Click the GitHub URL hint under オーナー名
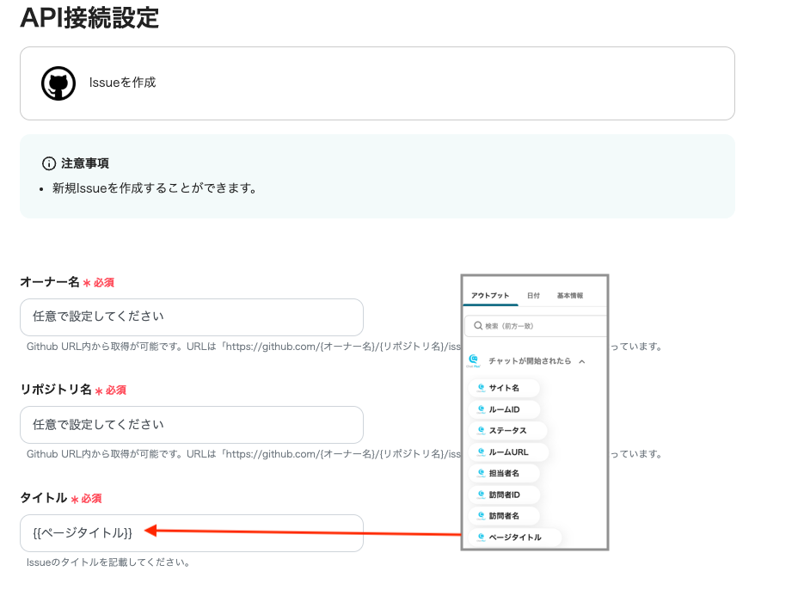804x596 pixels. pos(243,347)
